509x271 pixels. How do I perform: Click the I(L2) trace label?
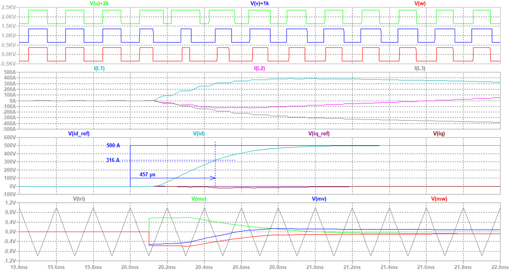coord(259,68)
